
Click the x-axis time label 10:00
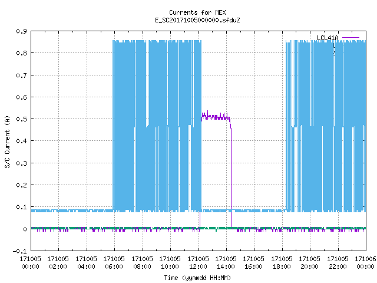170,266
